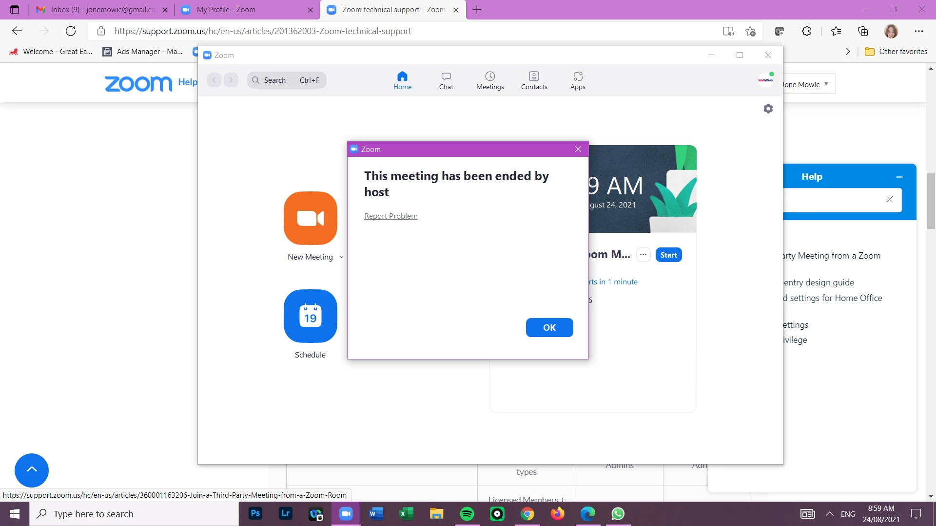Expand the New Meeting dropdown arrow
This screenshot has width=936, height=526.
[341, 257]
